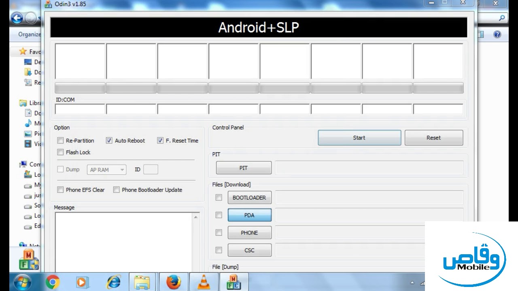Open Firefox from taskbar
The width and height of the screenshot is (518, 291).
[x=174, y=282]
